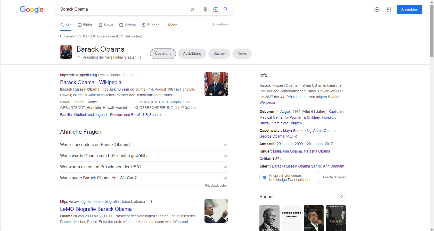Open three-dot menu beside hdg.de result
The image size is (434, 231).
click(x=151, y=202)
